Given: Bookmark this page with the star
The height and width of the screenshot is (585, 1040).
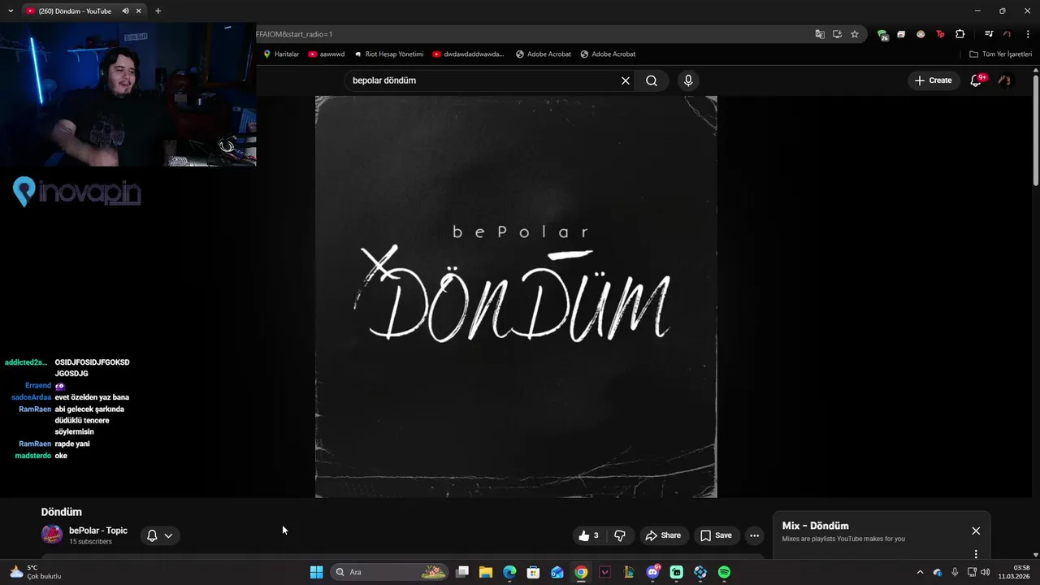Looking at the screenshot, I should pyautogui.click(x=855, y=34).
